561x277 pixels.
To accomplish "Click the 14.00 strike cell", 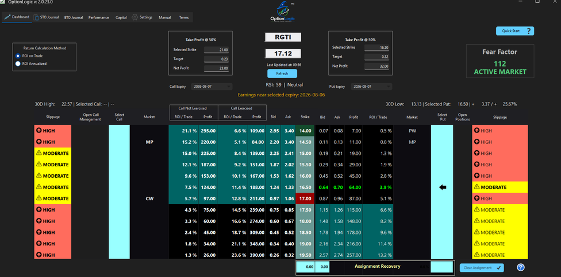I will click(x=305, y=131).
